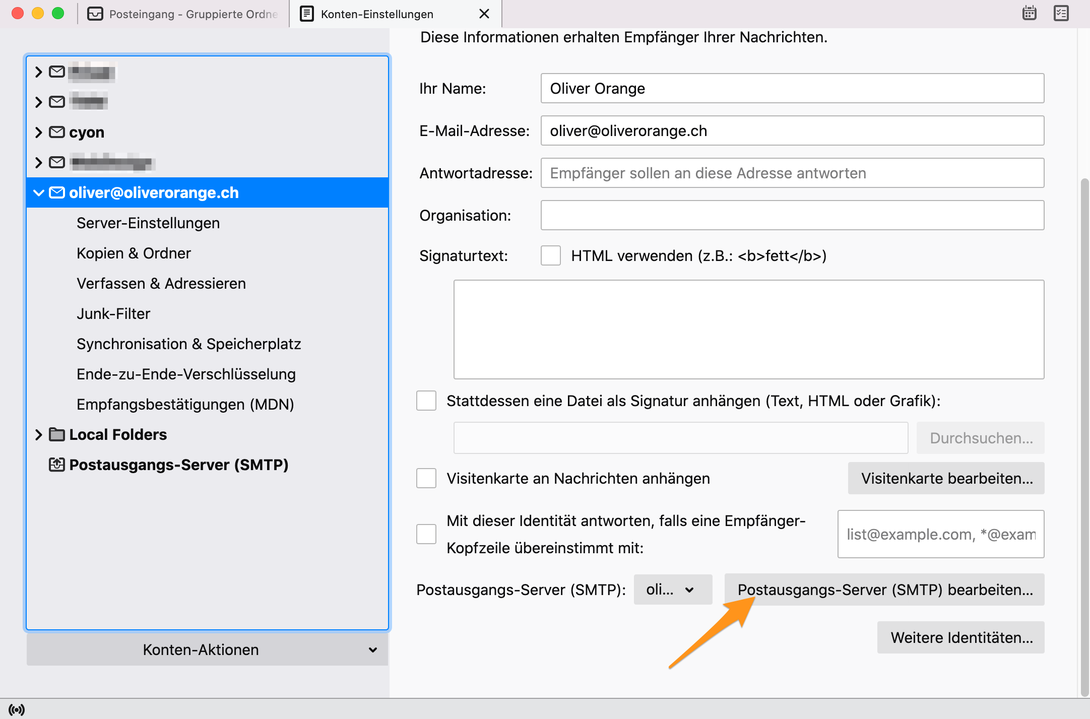Click envelope icon of oliver@oliverorange.ch account
Screen dimensions: 1090x719
coord(57,192)
